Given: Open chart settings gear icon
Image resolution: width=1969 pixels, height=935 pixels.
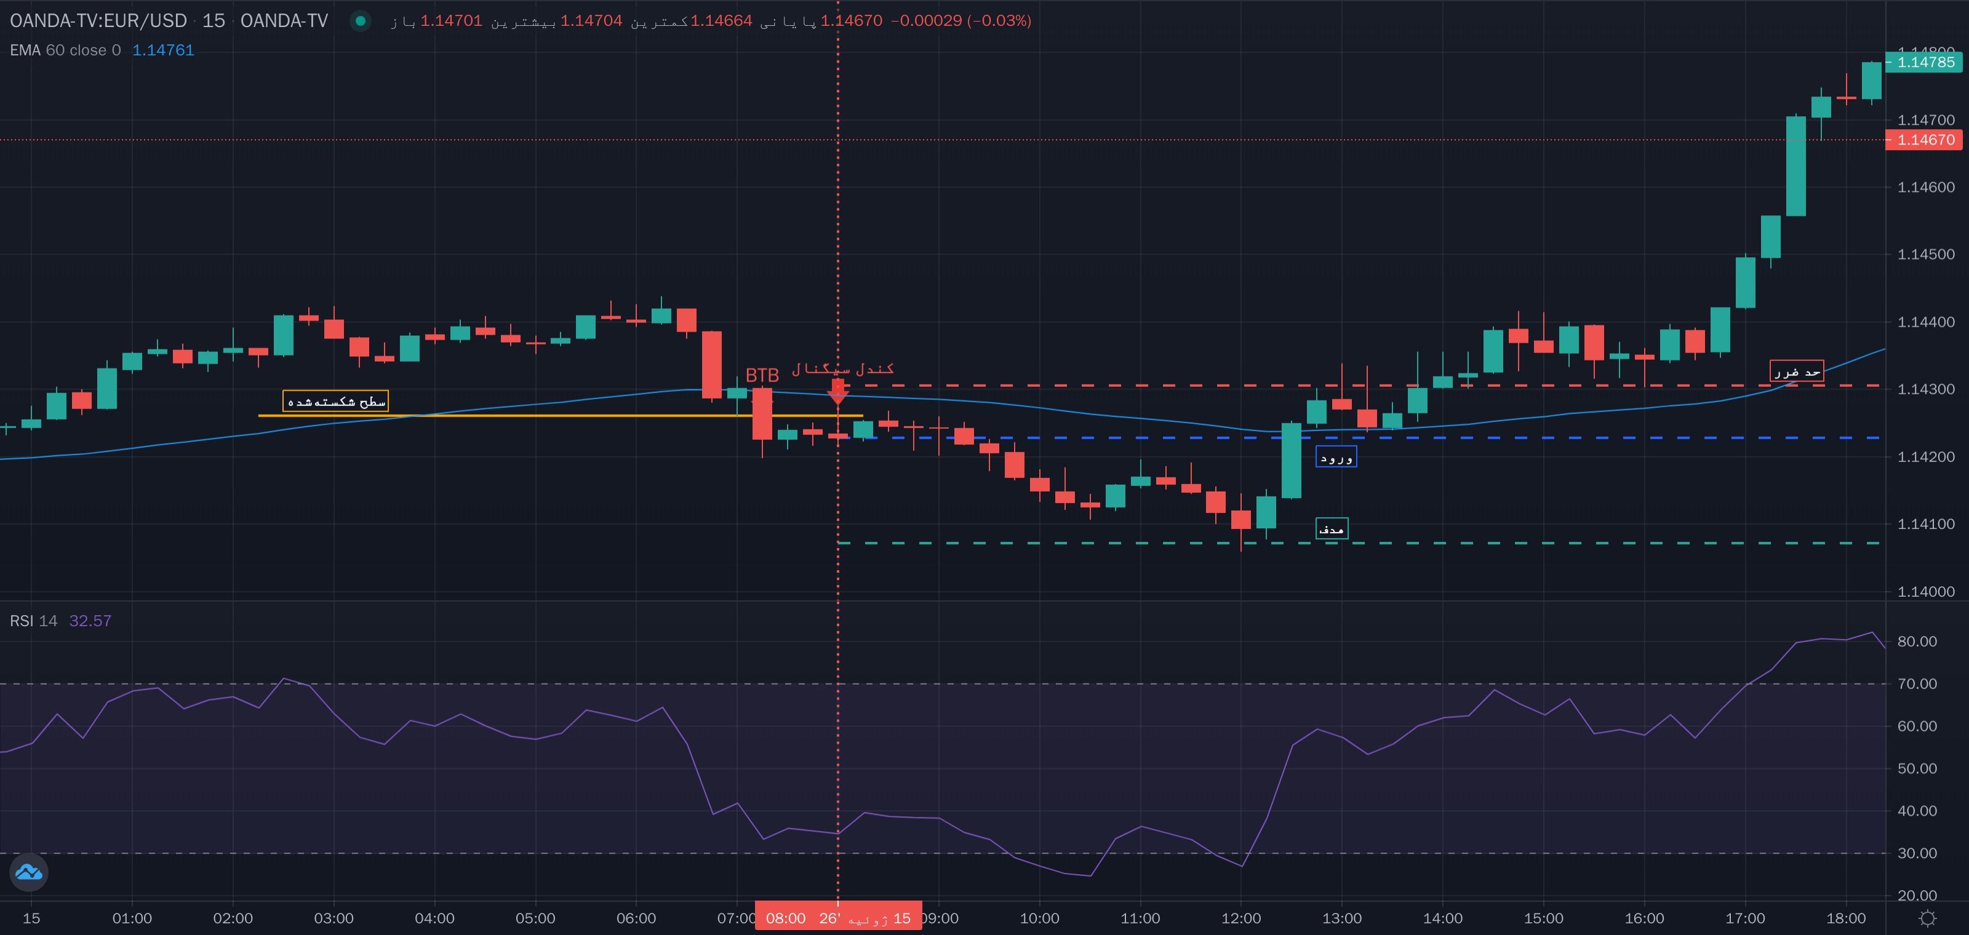Looking at the screenshot, I should point(1928,918).
